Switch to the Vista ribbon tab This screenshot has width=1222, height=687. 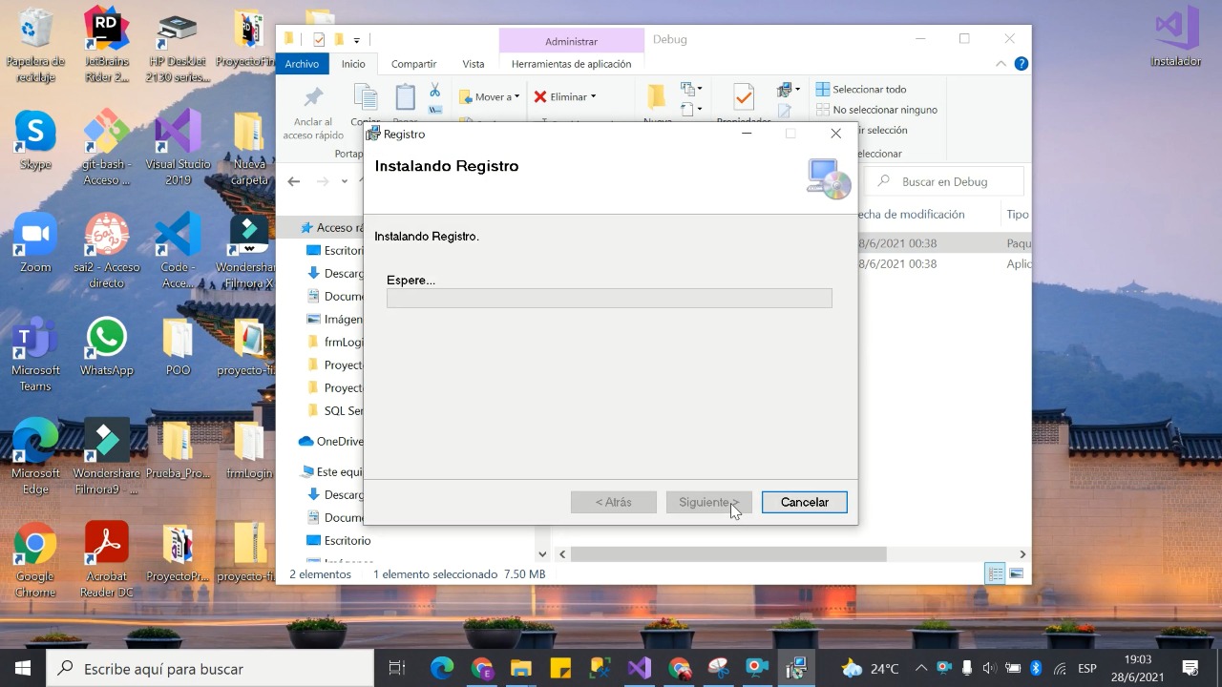coord(474,64)
